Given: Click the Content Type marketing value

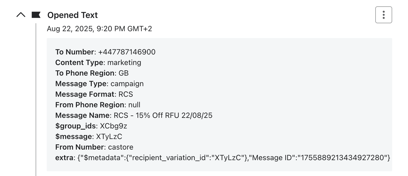Looking at the screenshot, I should click(124, 63).
